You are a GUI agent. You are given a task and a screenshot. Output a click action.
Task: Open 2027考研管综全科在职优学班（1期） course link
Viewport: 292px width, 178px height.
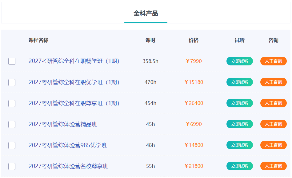pos(74,82)
